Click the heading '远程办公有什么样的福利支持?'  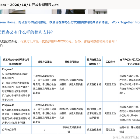26,32
